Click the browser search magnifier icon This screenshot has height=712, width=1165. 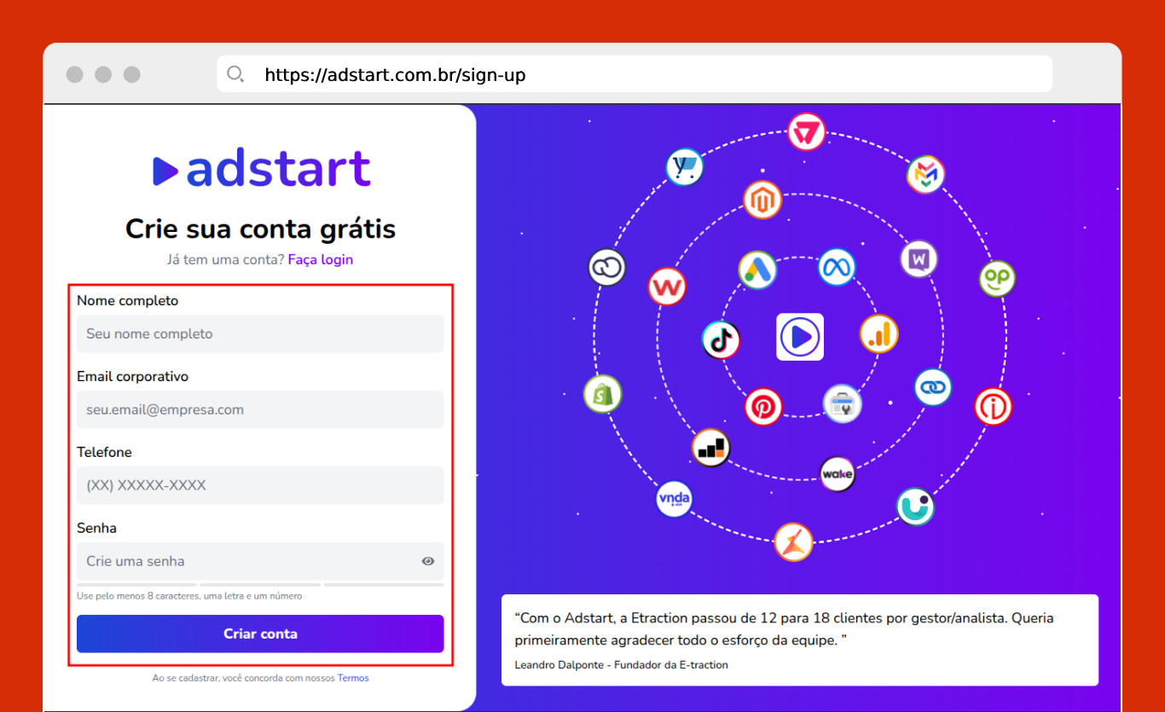[235, 74]
